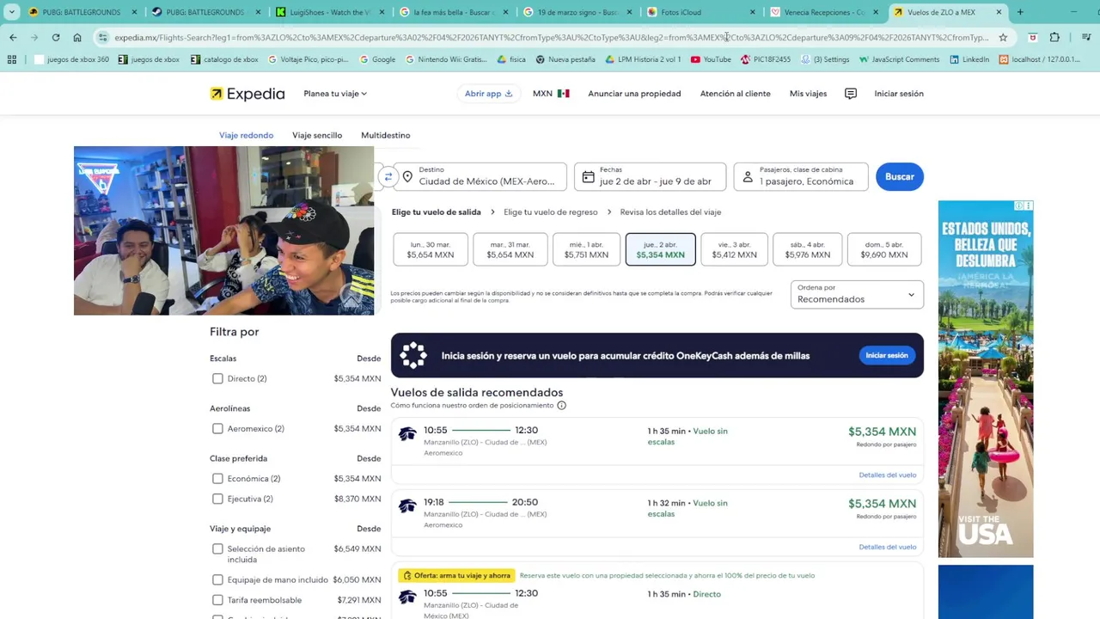Open the browser Extensions puzzle icon
1100x619 pixels.
[x=1054, y=38]
